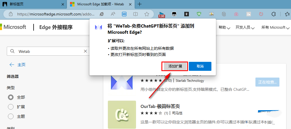Click the gray clipboard extension icon
Viewport: 291px width, 129px height.
click(224, 14)
